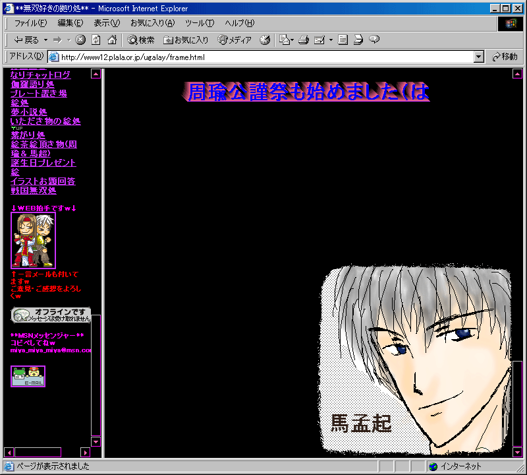527x475 pixels.
Task: Open the 繋がり処 link
Action: [28, 135]
